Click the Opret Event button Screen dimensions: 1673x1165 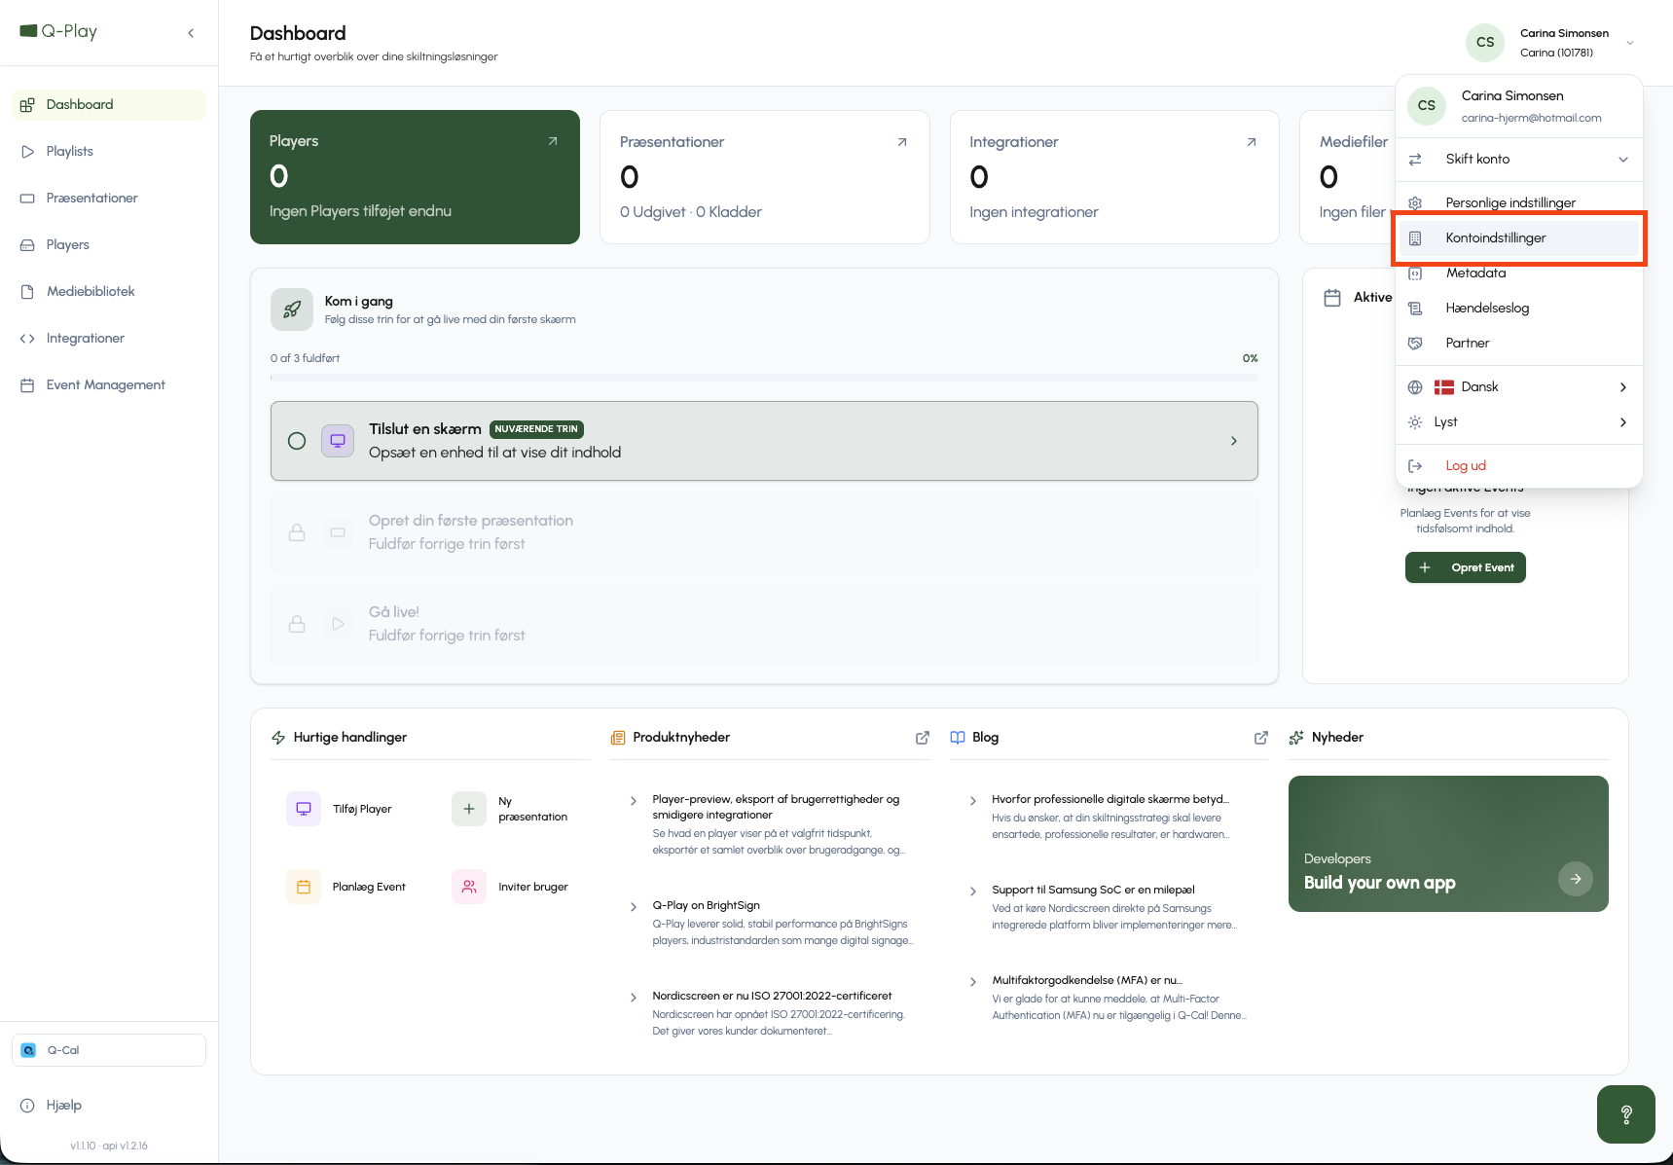pos(1465,567)
